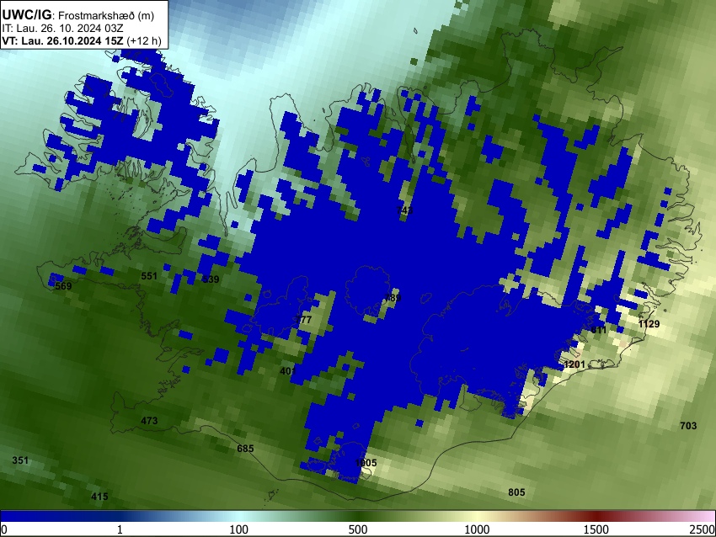The image size is (716, 537).
Task: Click the colorbar tick label 0
Action: (4, 529)
